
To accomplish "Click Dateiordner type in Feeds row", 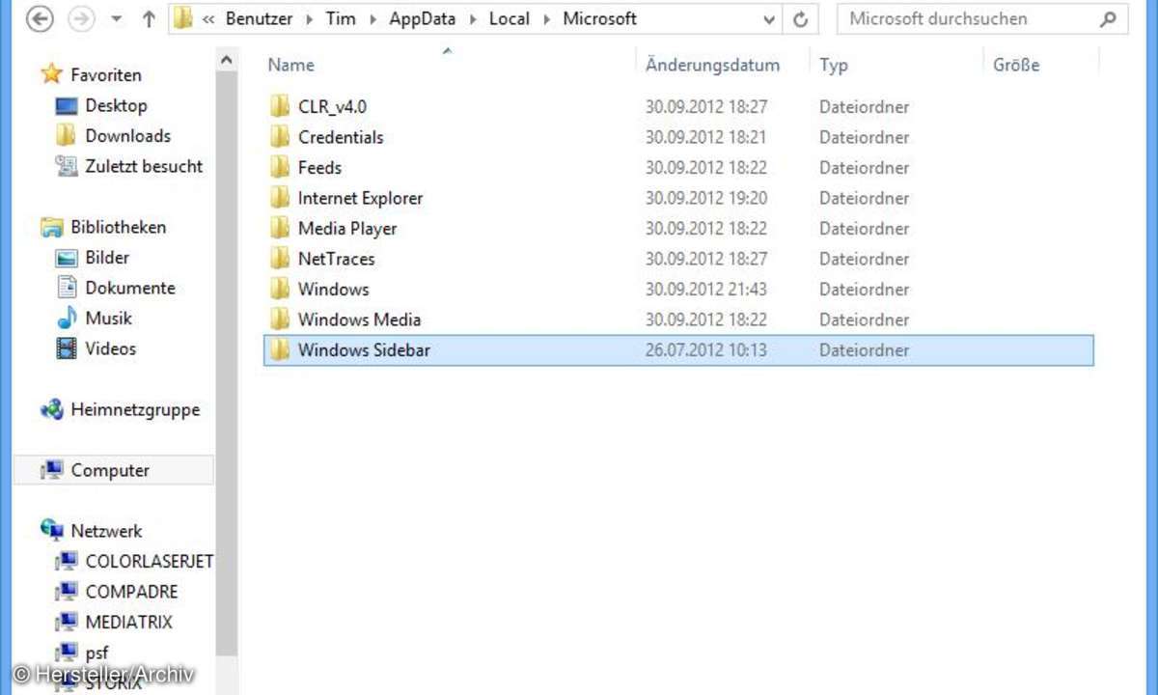I will point(865,167).
